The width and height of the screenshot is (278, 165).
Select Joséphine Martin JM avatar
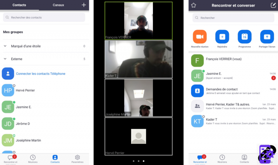8,140
